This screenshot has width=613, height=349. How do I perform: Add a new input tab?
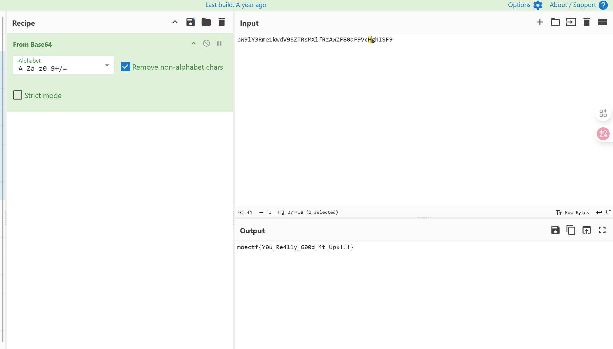[540, 22]
